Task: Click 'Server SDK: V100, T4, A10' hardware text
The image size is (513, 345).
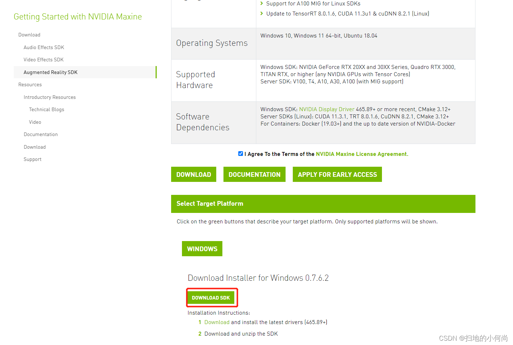Action: coord(332,82)
